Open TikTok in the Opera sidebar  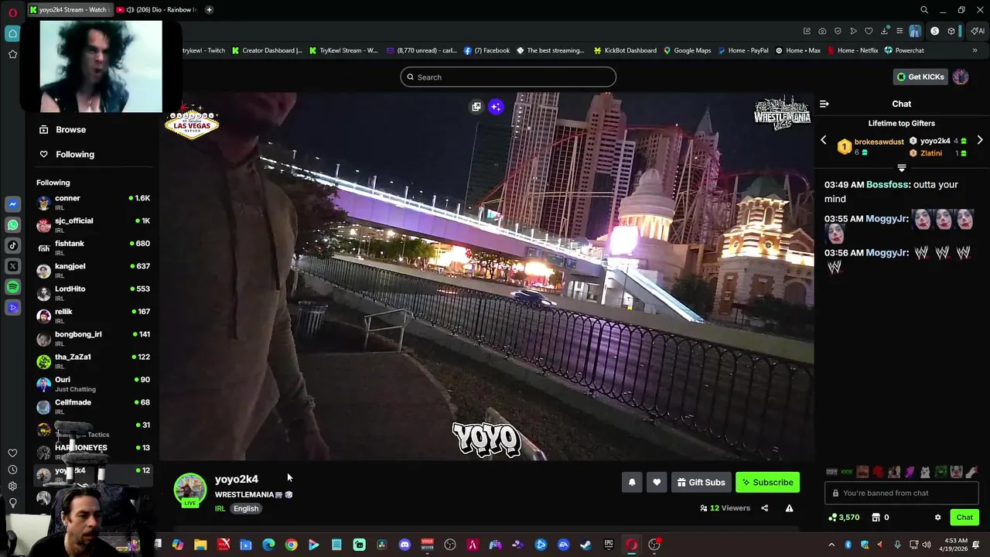tap(12, 246)
